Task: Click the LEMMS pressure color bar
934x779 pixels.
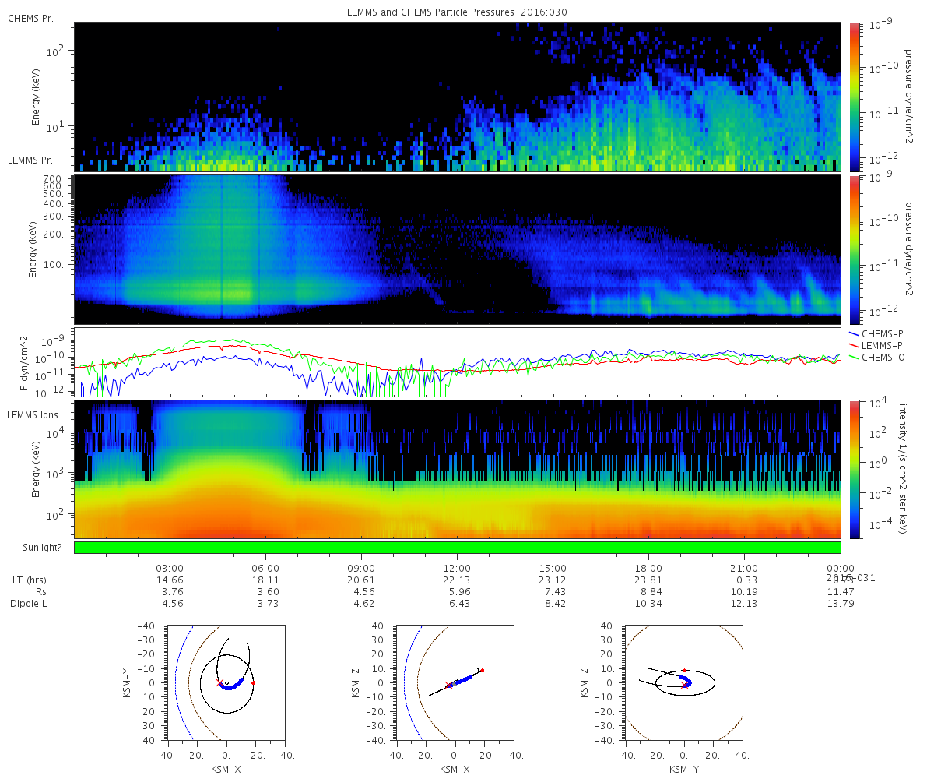Action: pos(855,249)
